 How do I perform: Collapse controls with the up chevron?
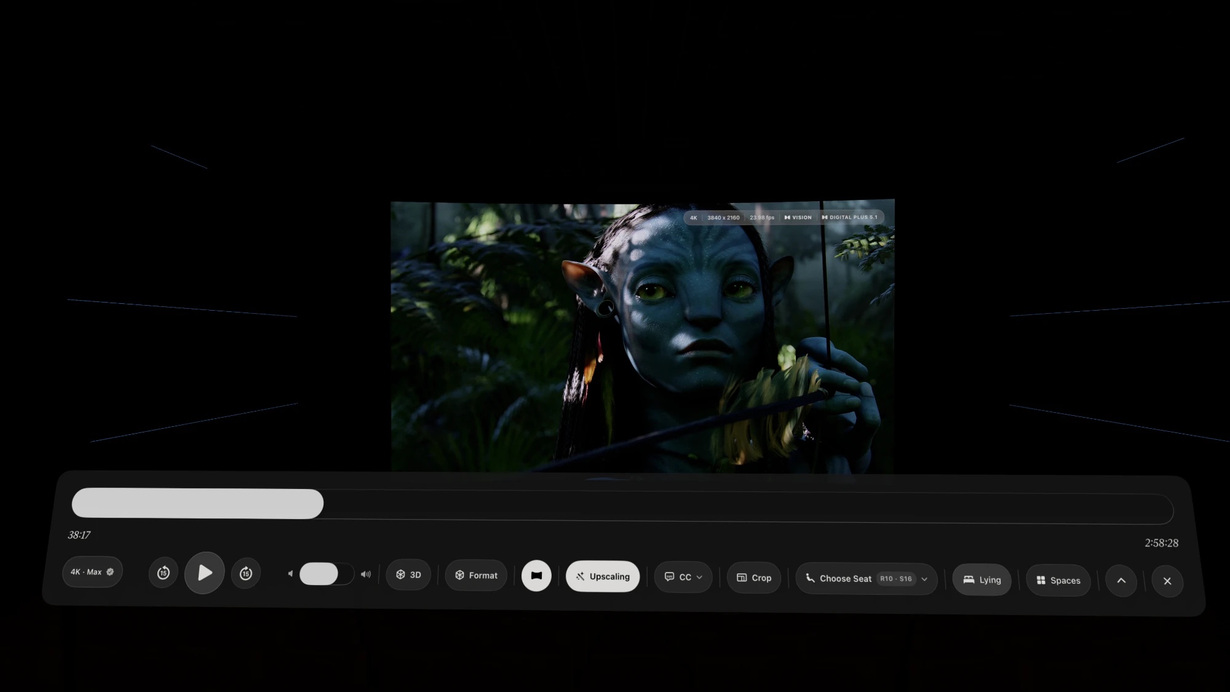coord(1121,581)
